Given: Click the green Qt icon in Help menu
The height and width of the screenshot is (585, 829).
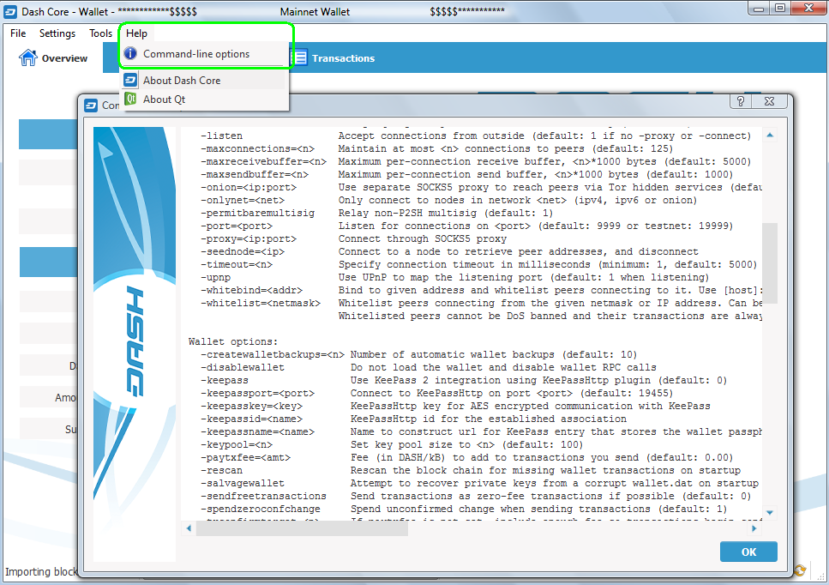Looking at the screenshot, I should [x=130, y=99].
